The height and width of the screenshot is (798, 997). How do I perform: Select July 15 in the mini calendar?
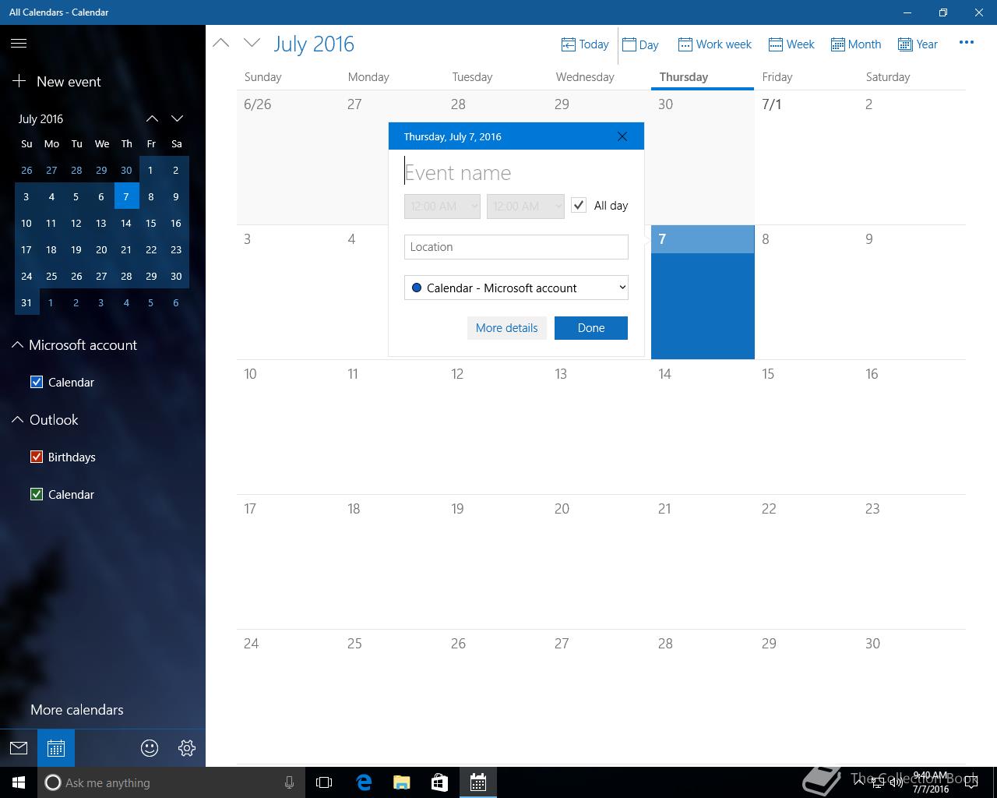pos(151,223)
